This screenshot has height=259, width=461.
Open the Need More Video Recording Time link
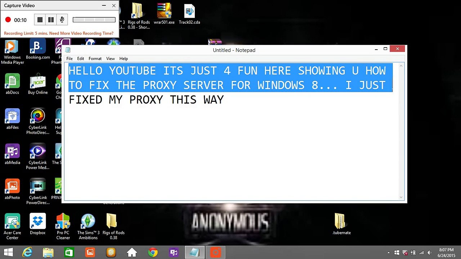(81, 33)
